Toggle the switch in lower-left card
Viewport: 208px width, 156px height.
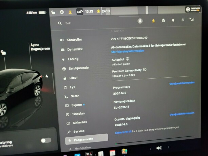point(46,140)
